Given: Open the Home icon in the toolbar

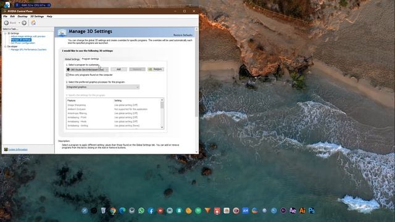Looking at the screenshot, I should (x=33, y=23).
